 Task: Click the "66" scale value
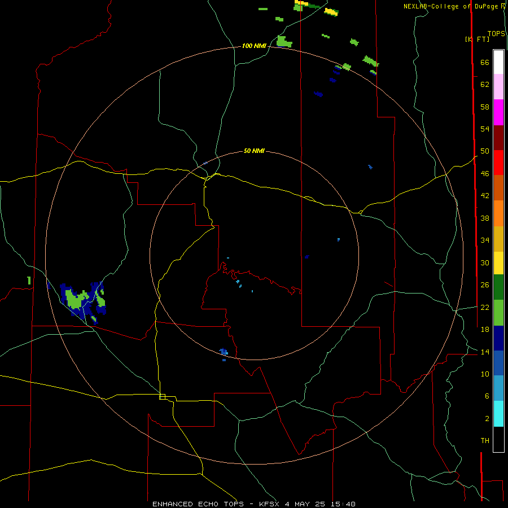pyautogui.click(x=485, y=62)
